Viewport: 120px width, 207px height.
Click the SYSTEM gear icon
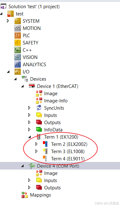[x=18, y=21]
